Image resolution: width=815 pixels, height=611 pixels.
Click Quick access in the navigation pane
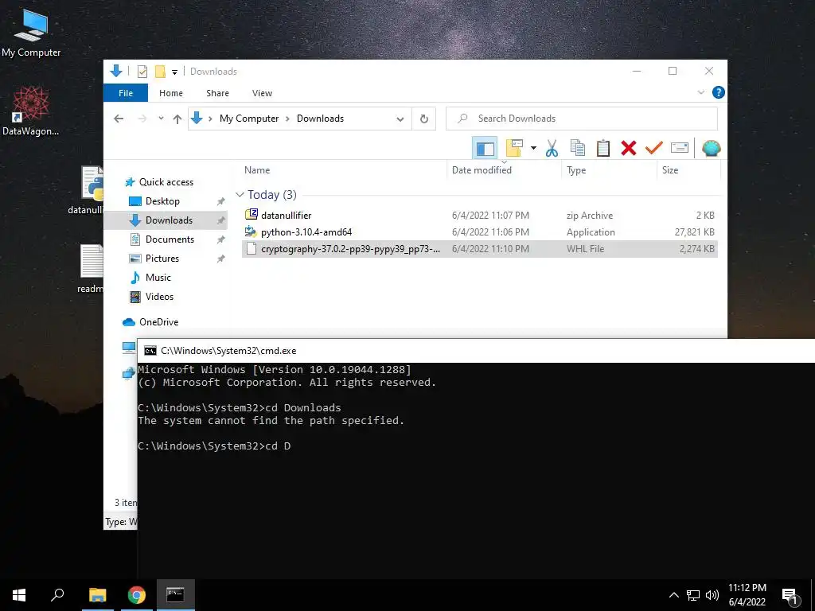pyautogui.click(x=166, y=182)
